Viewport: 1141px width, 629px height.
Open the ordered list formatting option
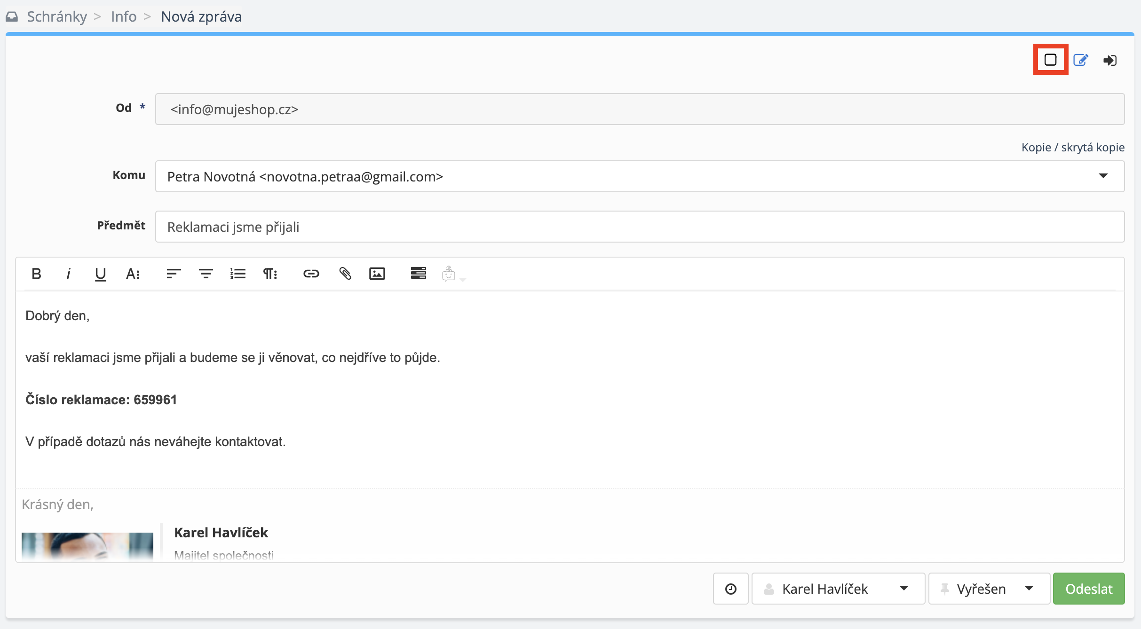click(x=238, y=274)
